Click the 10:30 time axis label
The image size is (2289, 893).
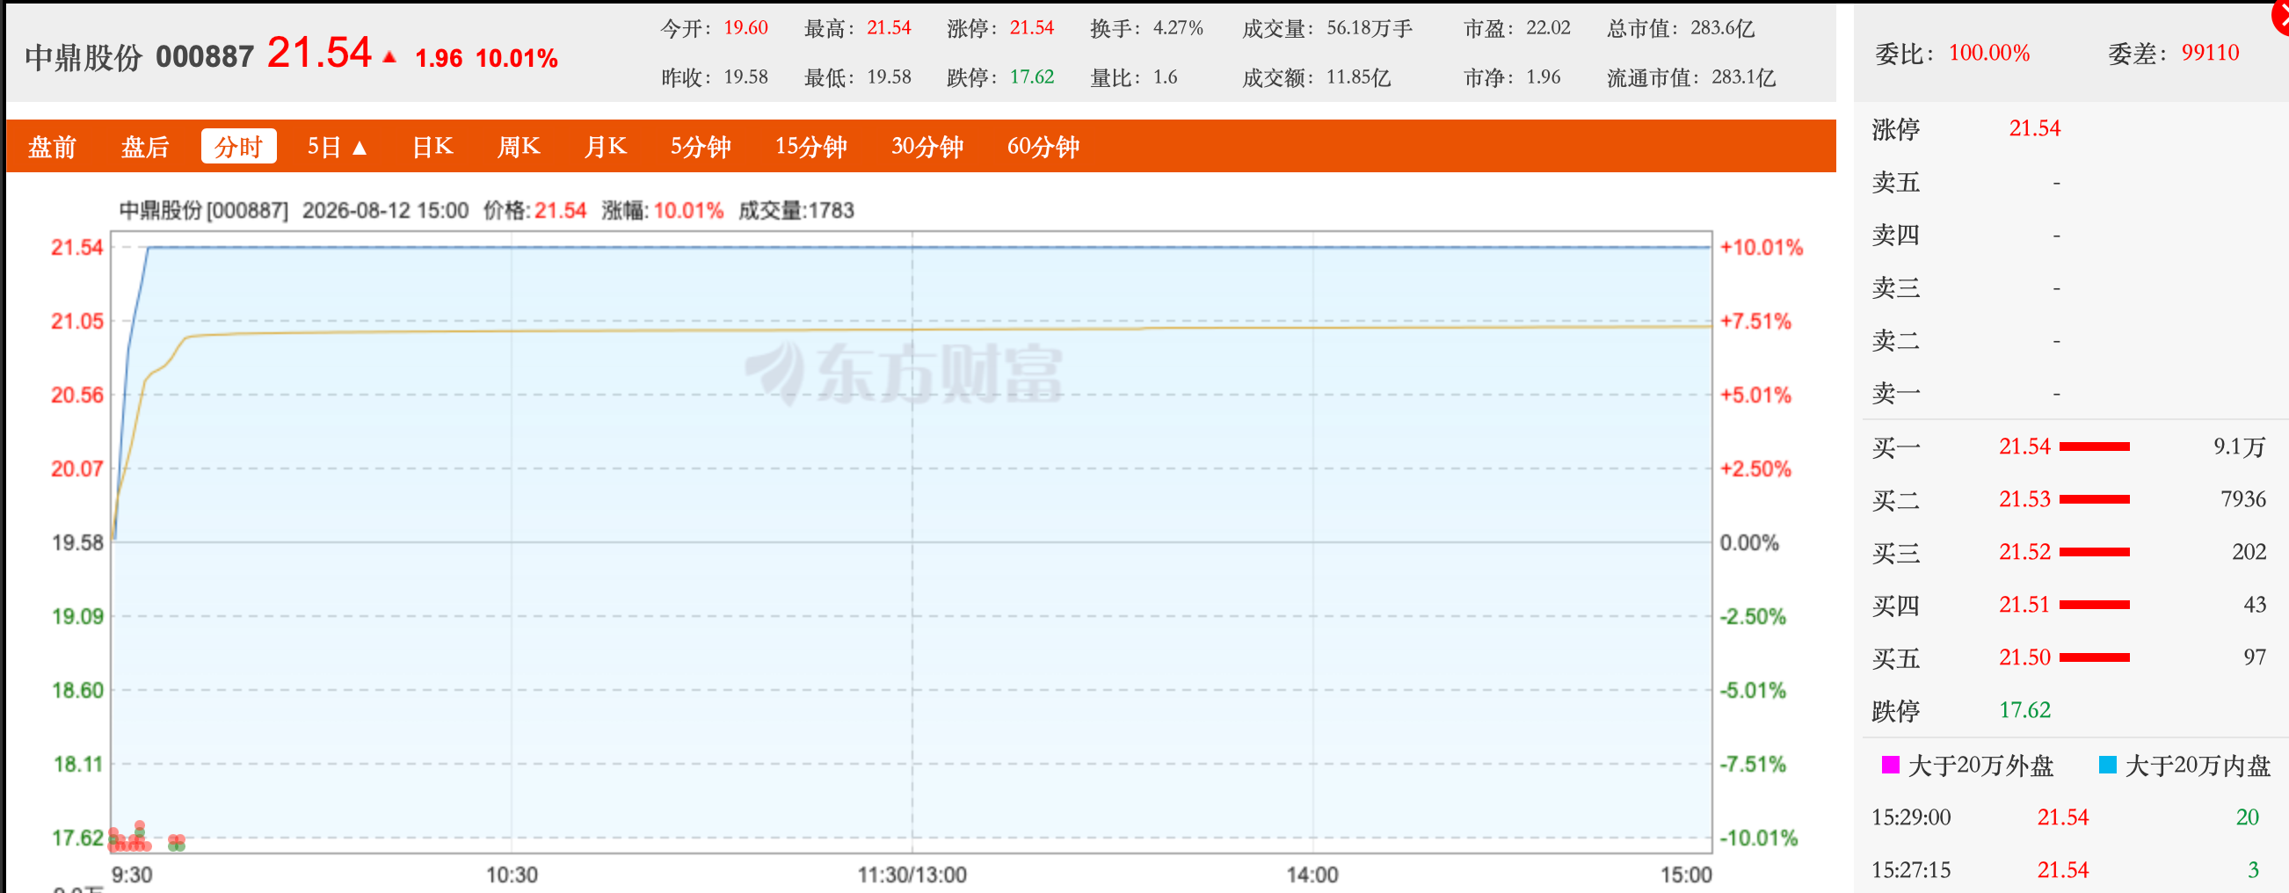click(x=512, y=875)
